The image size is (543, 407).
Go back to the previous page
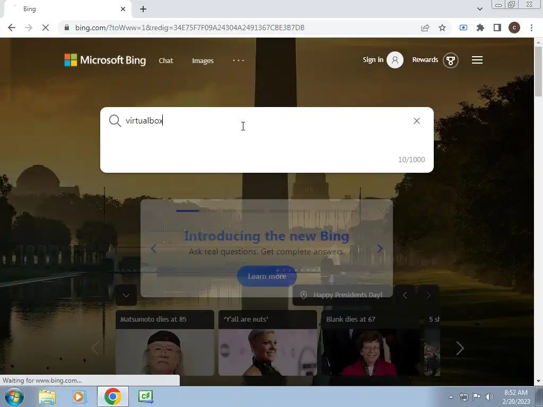[x=12, y=28]
